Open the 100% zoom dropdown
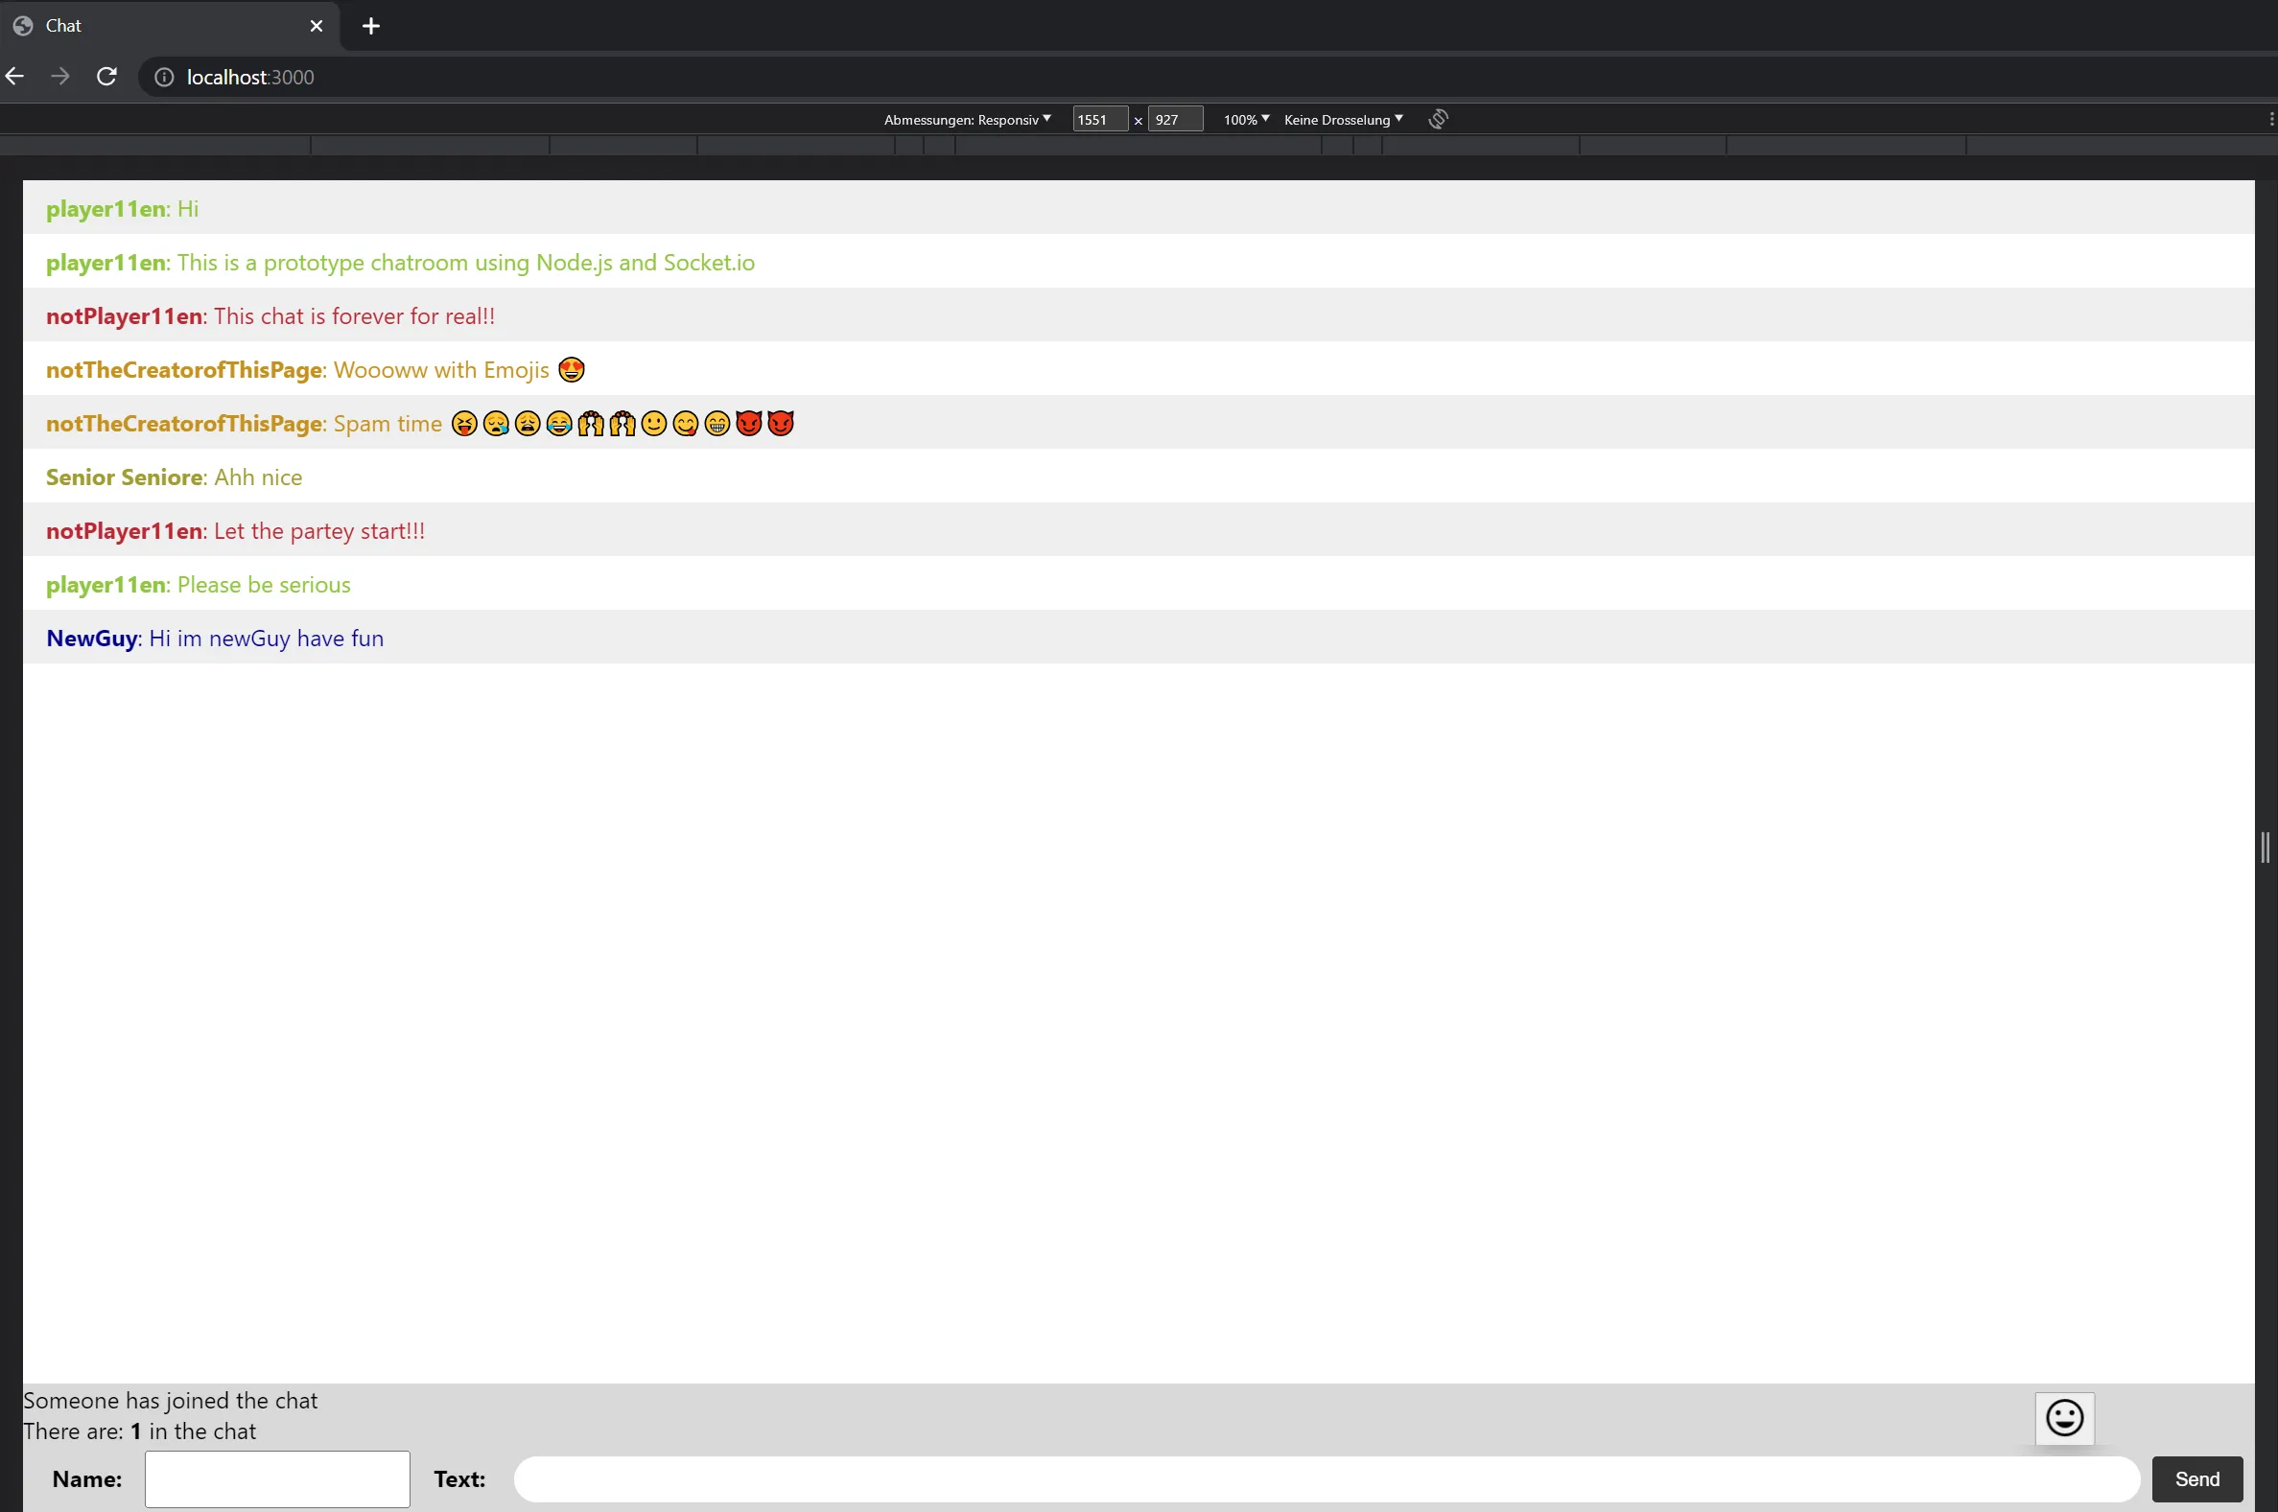 pos(1246,120)
